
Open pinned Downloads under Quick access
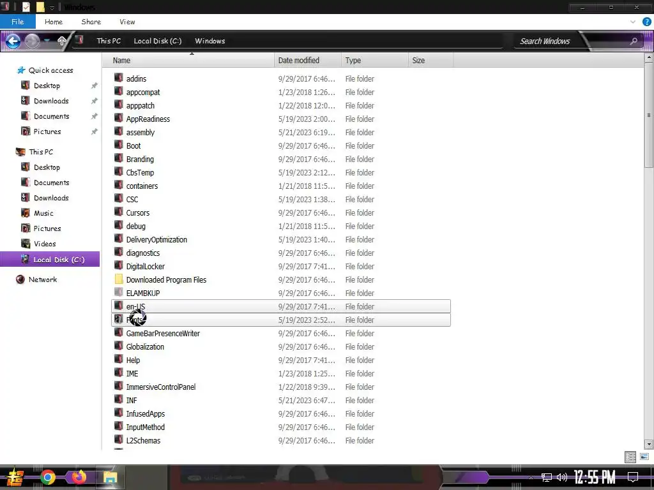[x=51, y=101]
